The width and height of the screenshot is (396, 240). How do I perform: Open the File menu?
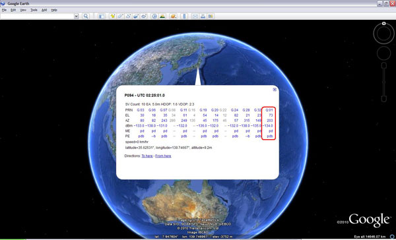point(4,10)
